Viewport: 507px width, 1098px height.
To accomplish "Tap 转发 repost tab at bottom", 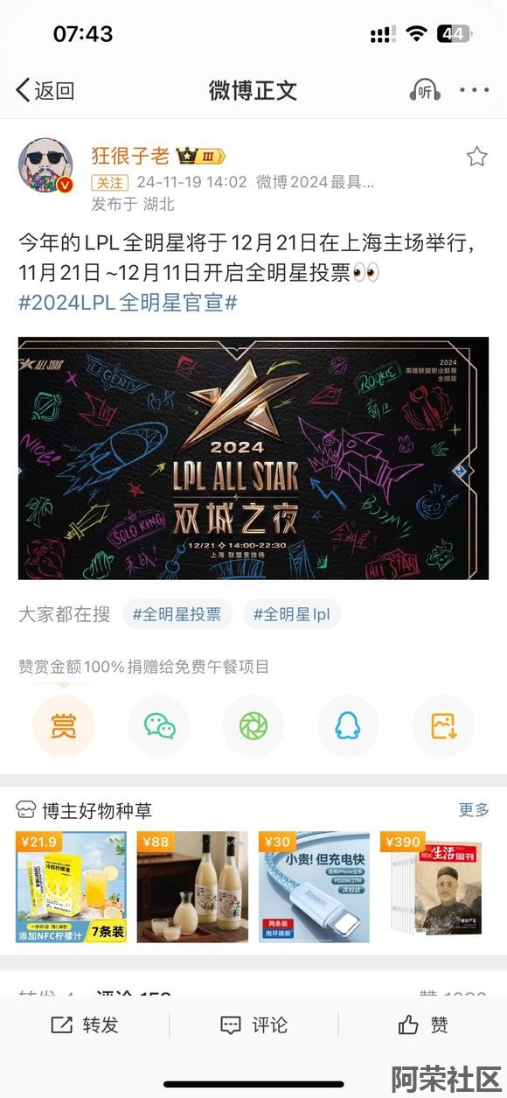I will coord(85,1025).
